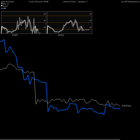Image resolution: width=140 pixels, height=140 pixels.
Task: Click the '0.61 Close' price label
Action: tap(127, 106)
